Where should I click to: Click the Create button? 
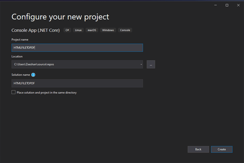pyautogui.click(x=222, y=149)
